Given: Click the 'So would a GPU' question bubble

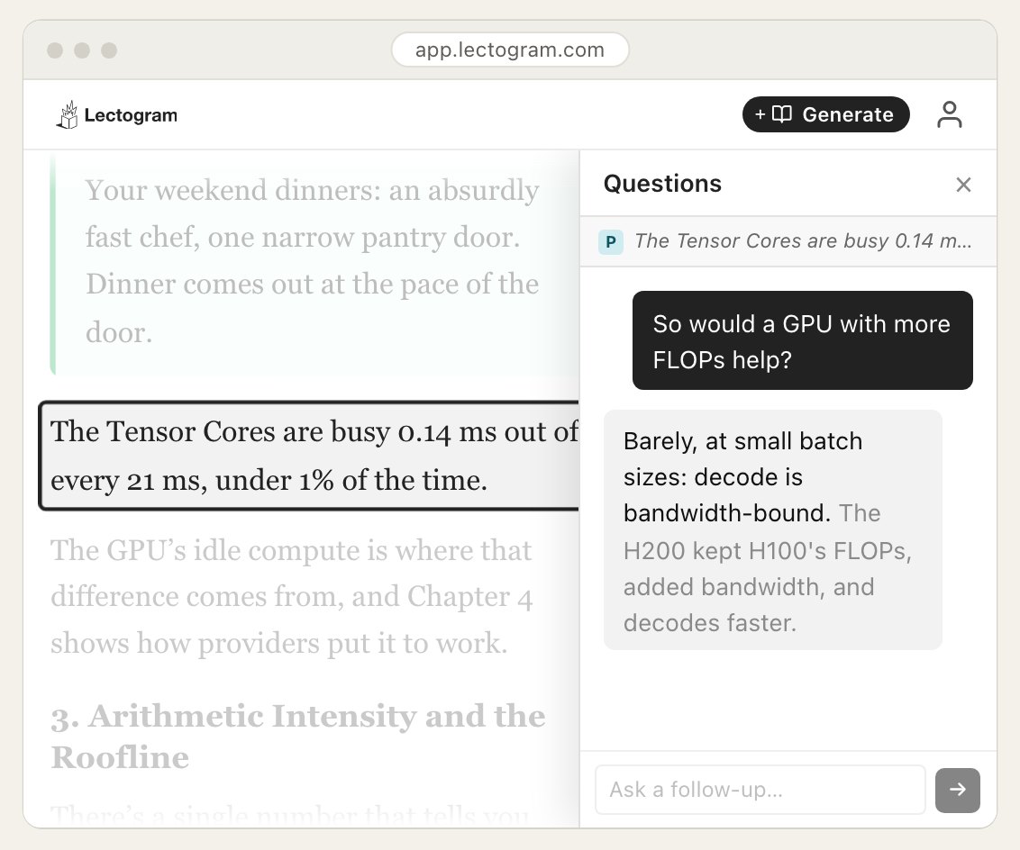Looking at the screenshot, I should coord(802,340).
